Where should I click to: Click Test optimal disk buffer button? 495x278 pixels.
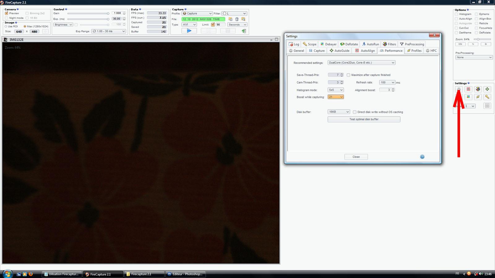coord(364,119)
